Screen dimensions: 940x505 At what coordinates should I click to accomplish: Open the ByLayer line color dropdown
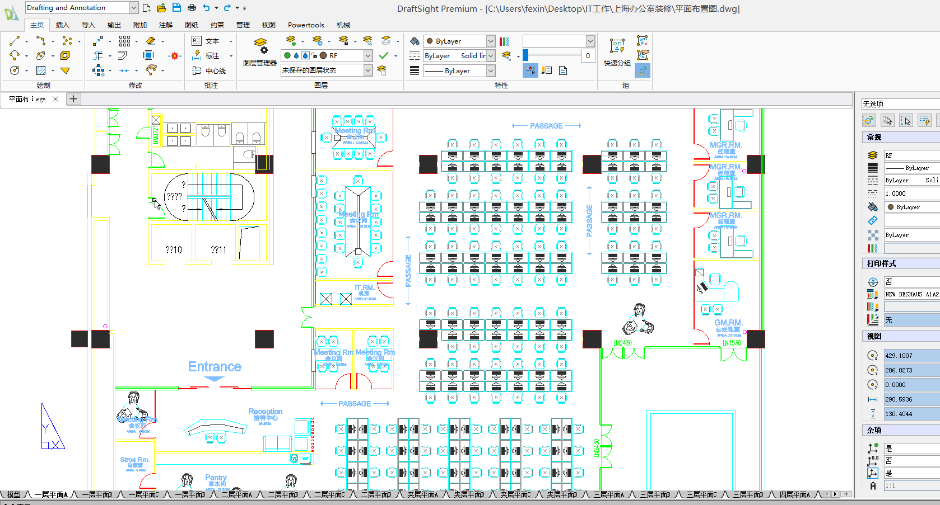pos(491,41)
